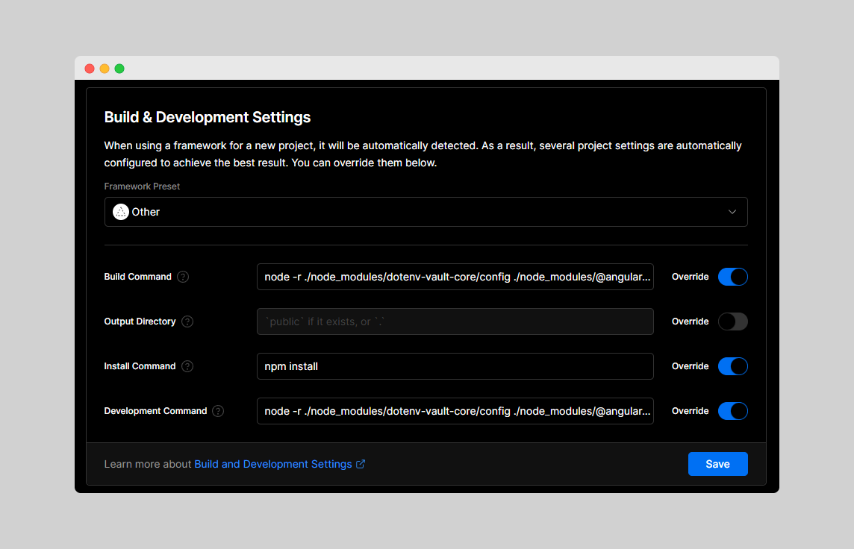The width and height of the screenshot is (854, 549).
Task: Expand the Framework Preset dropdown
Action: pos(426,212)
